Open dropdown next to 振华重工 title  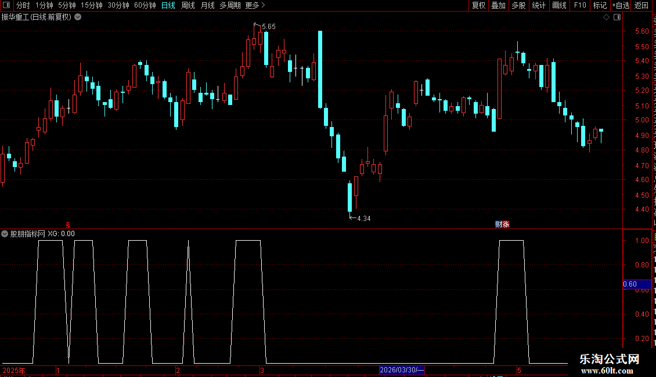78,17
